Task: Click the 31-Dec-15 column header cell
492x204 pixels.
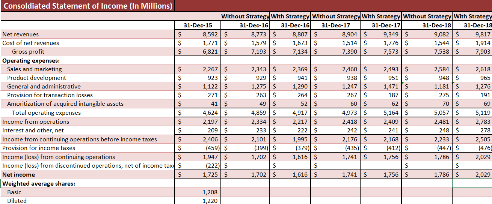Action: click(198, 25)
